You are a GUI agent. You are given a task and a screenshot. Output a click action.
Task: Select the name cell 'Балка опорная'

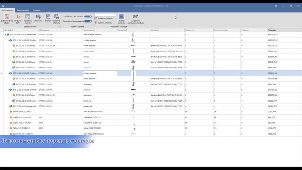click(100, 46)
